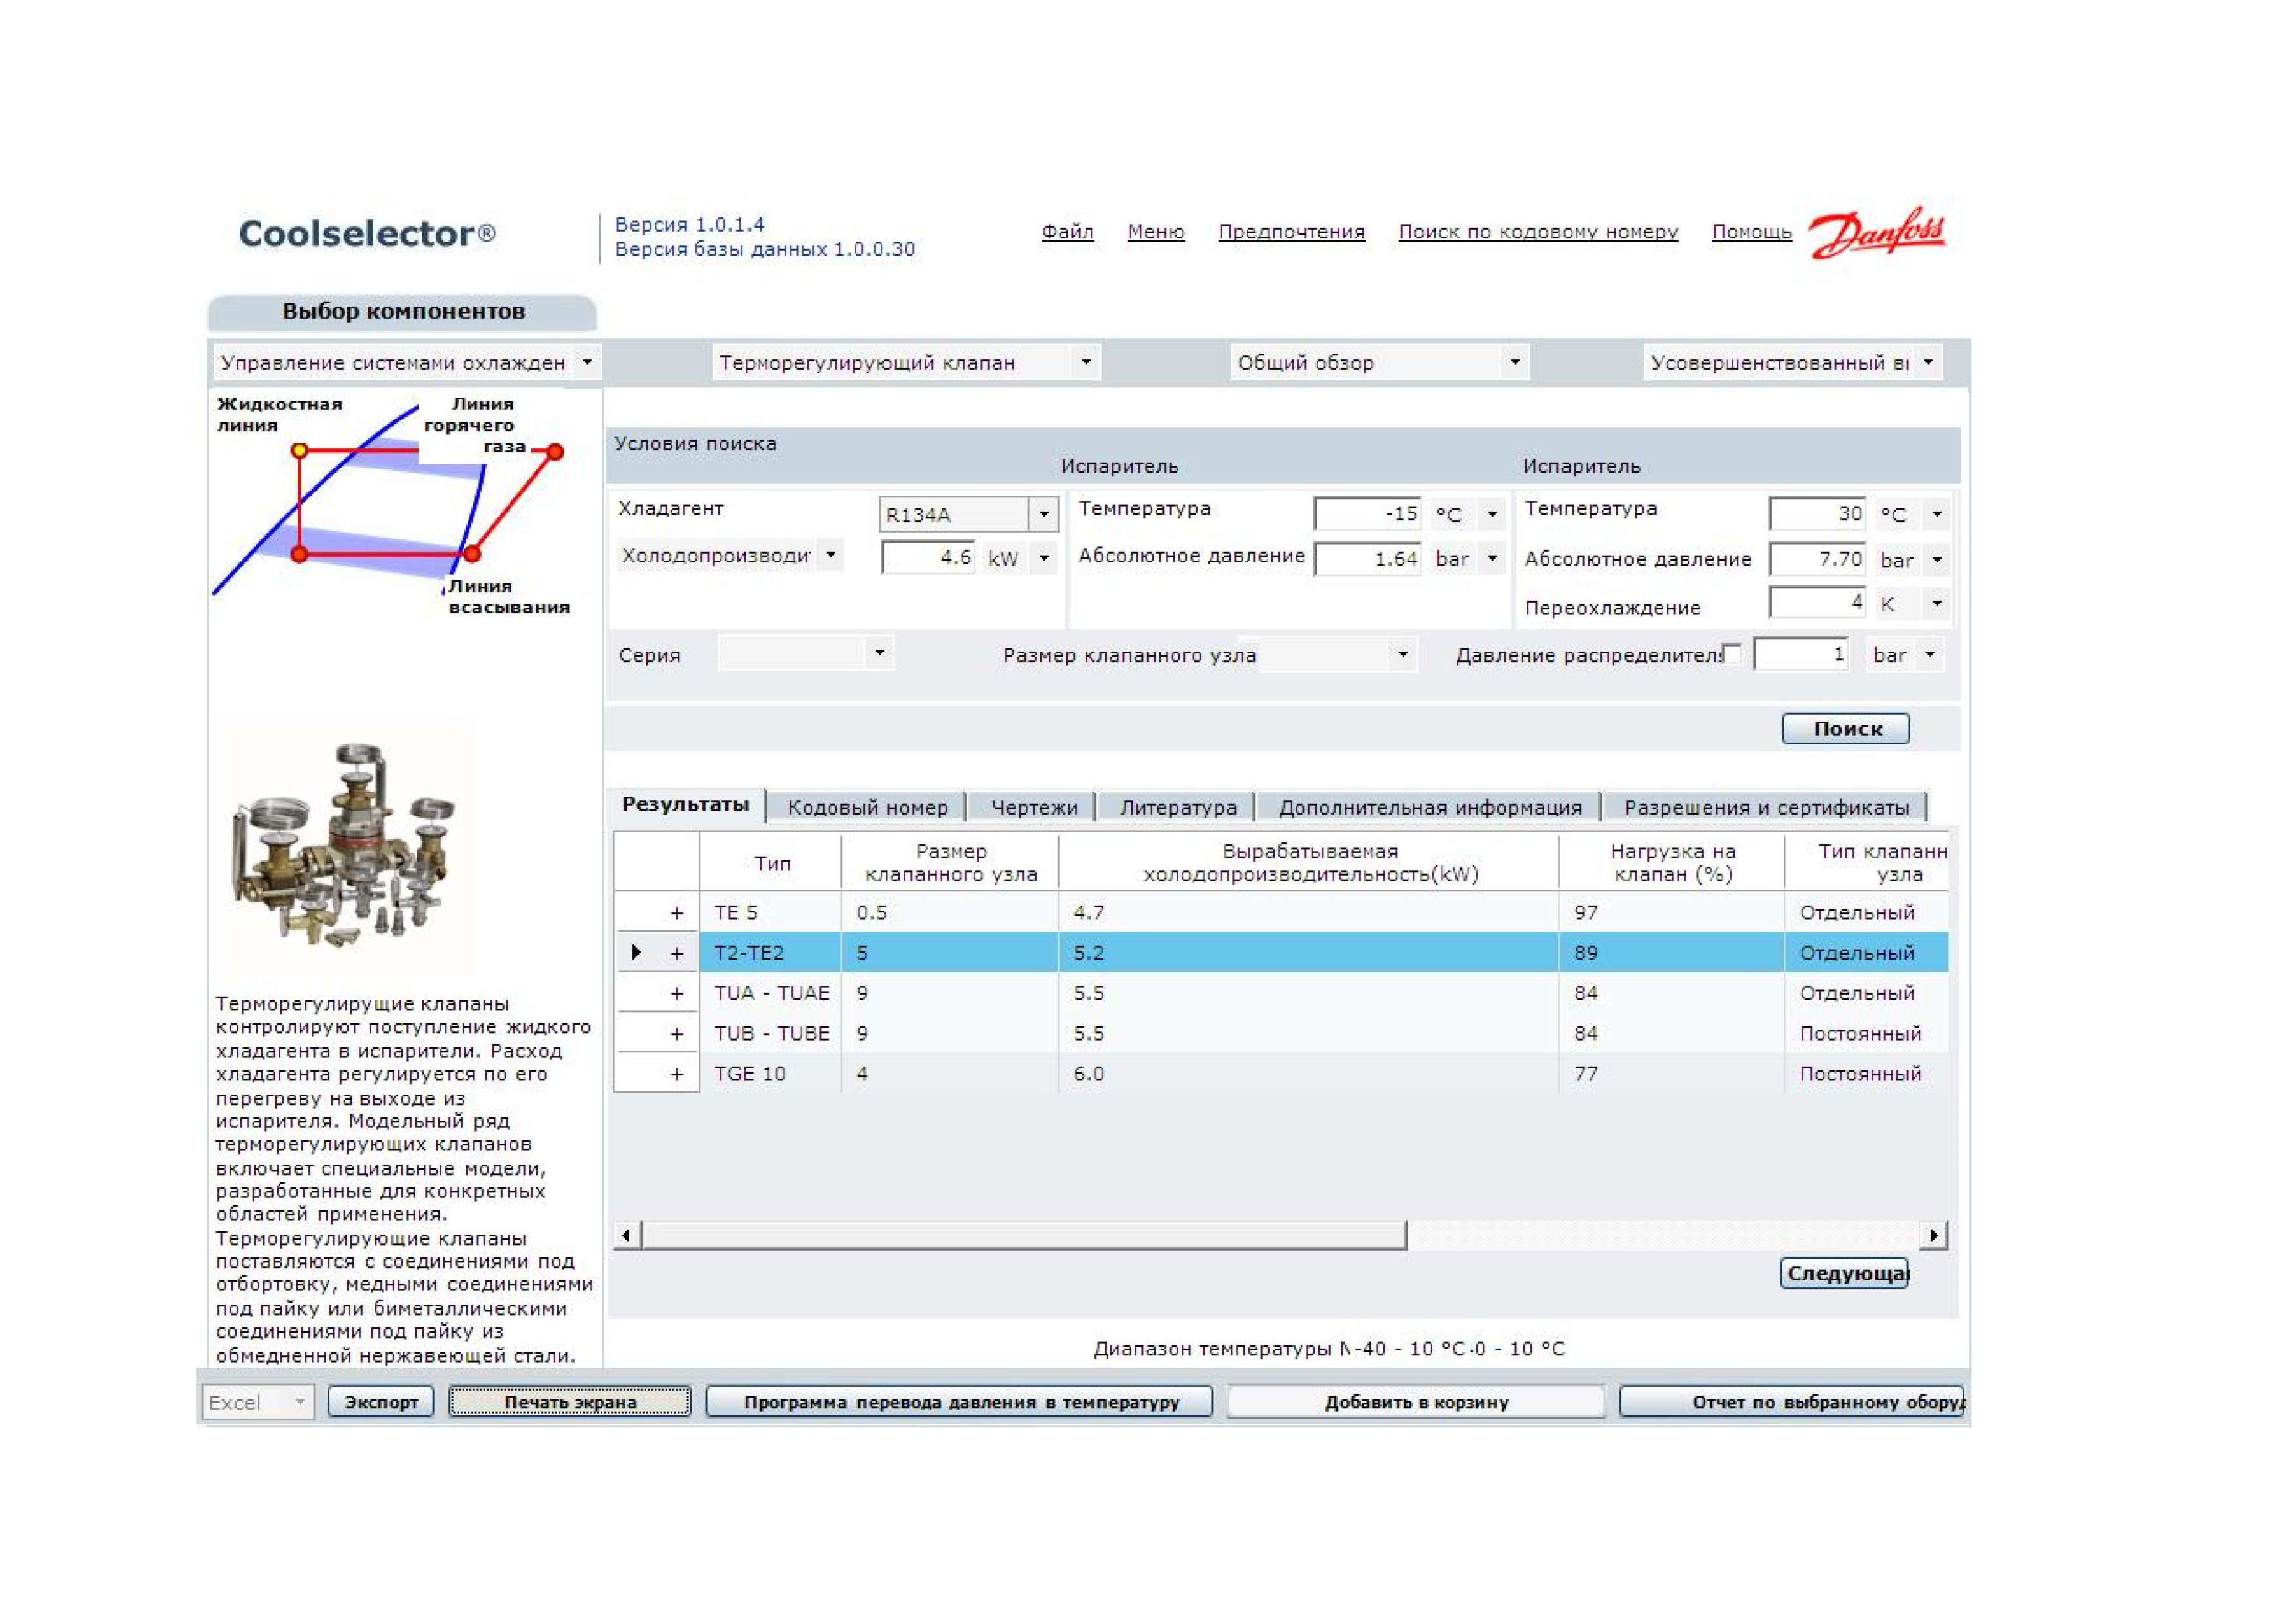Click the Добавить в корзину button
This screenshot has width=2296, height=1623.
[1416, 1402]
